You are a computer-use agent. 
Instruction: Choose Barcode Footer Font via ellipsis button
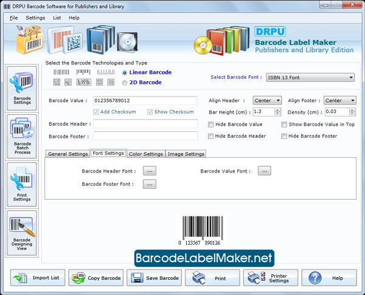coord(150,184)
